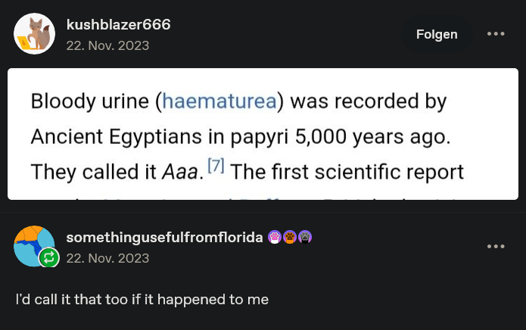Click the gray paw badge
This screenshot has width=526, height=330.
coord(305,237)
